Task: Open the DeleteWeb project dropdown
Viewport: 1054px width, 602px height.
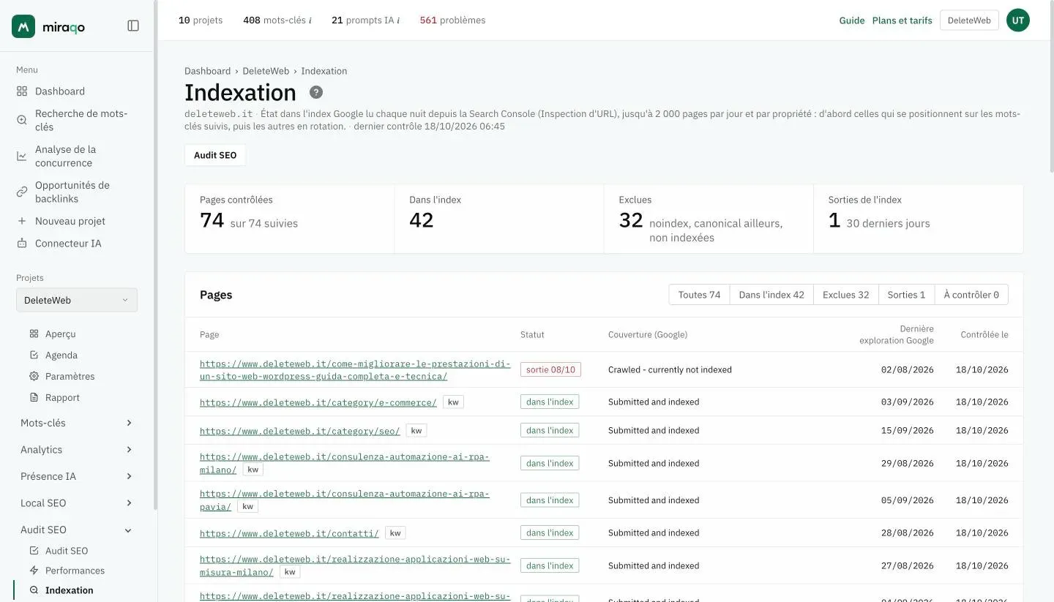Action: [77, 300]
